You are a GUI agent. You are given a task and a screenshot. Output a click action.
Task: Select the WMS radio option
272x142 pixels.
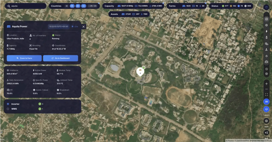[x=8, y=109]
